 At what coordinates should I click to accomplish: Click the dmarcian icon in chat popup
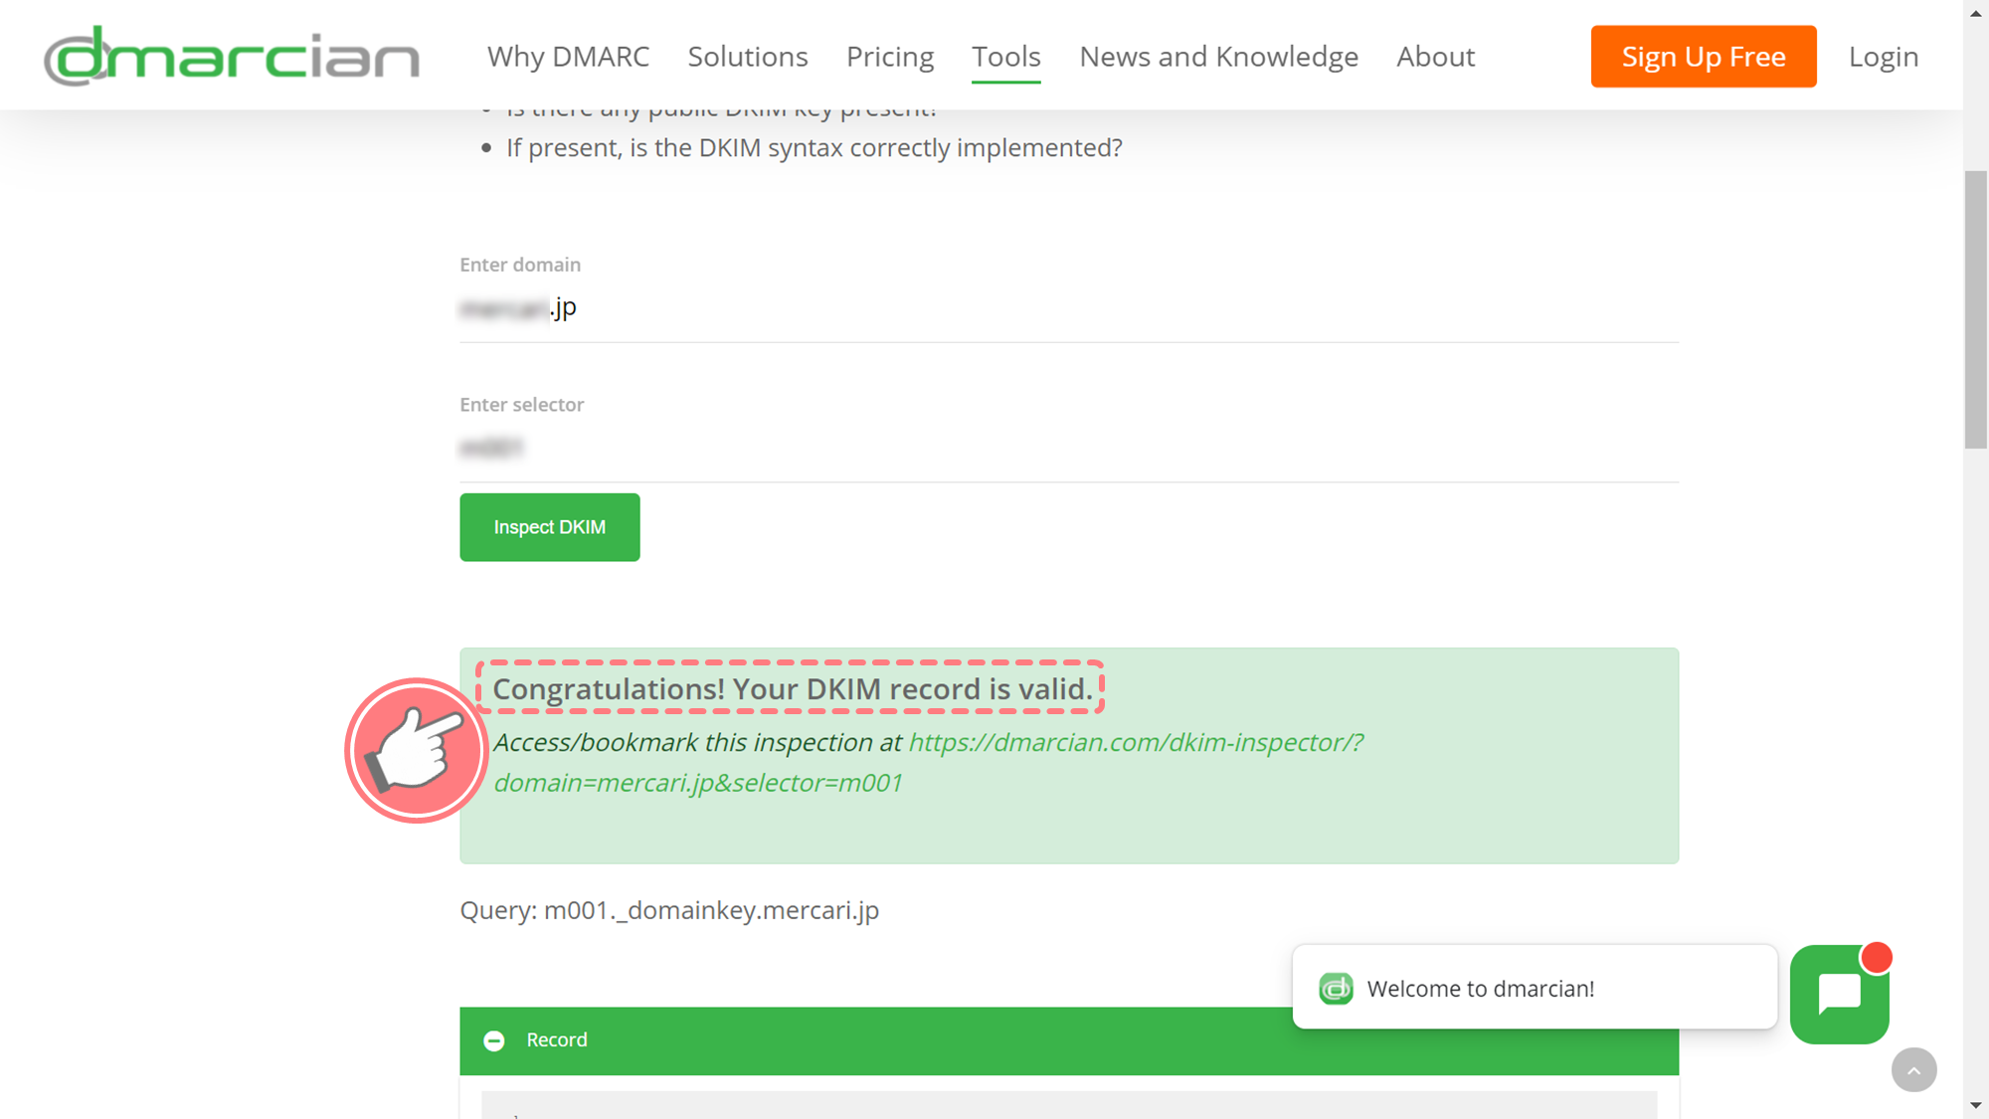coord(1336,989)
